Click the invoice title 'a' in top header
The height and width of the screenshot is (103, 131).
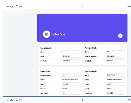click(82, 6)
